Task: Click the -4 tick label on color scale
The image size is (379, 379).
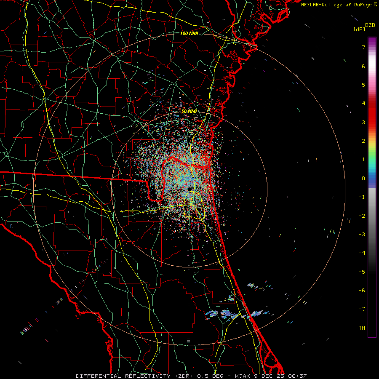Action: point(362,253)
